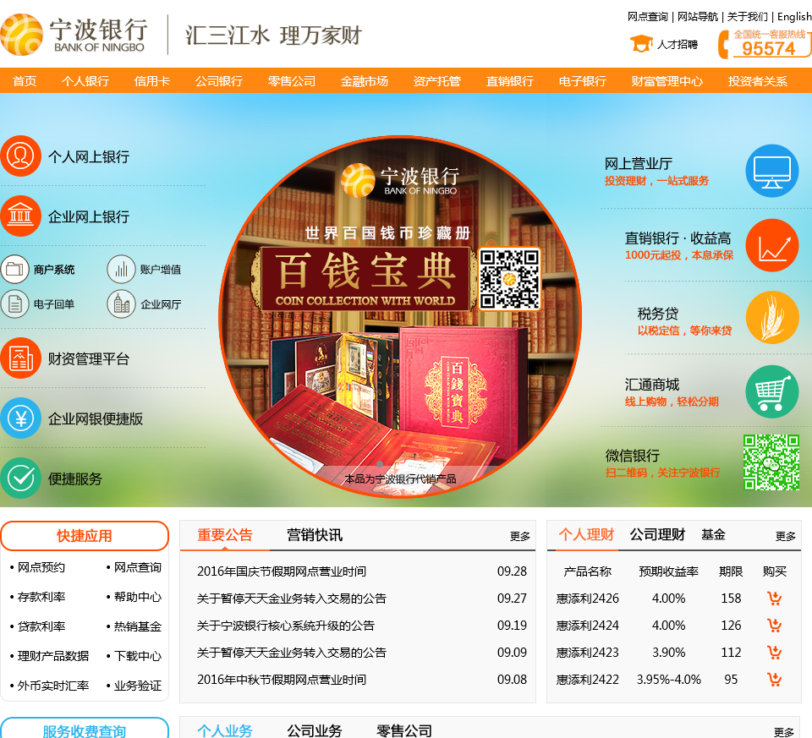812x738 pixels.
Task: Open the 人才招聘 graduation cap icon
Action: pyautogui.click(x=641, y=43)
